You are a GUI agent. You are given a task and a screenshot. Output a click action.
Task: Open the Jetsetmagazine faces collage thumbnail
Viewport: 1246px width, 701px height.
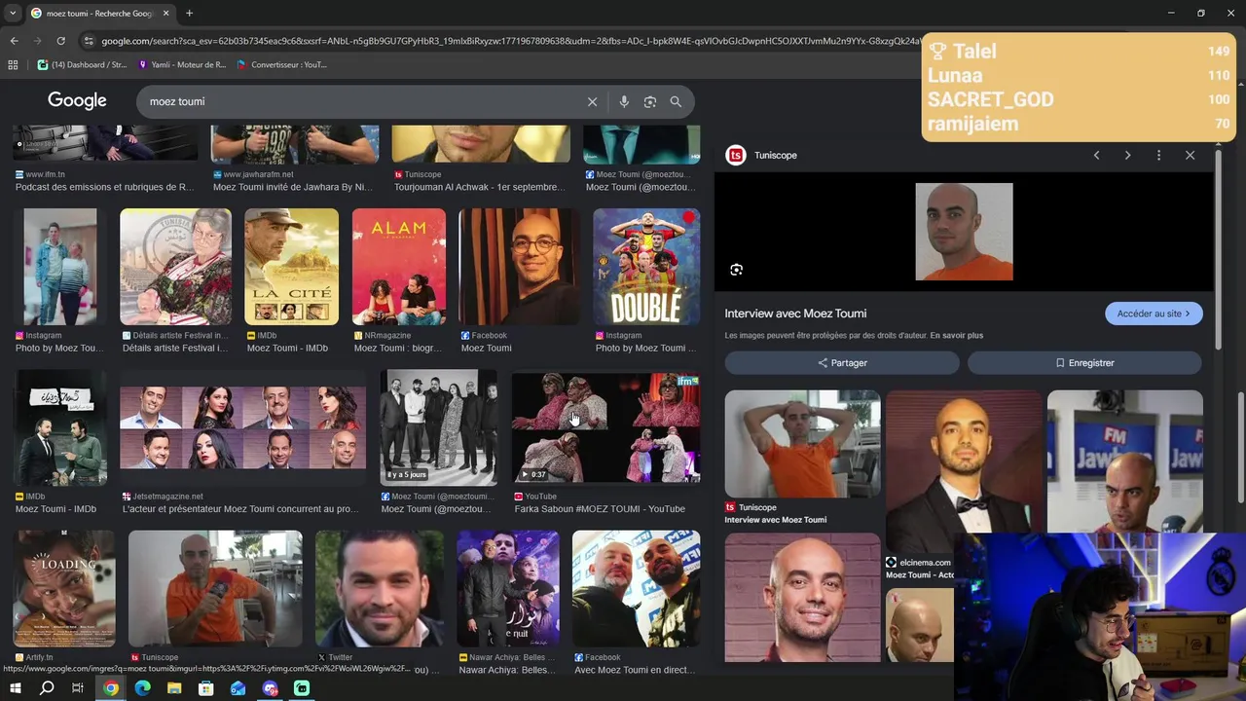tap(242, 427)
